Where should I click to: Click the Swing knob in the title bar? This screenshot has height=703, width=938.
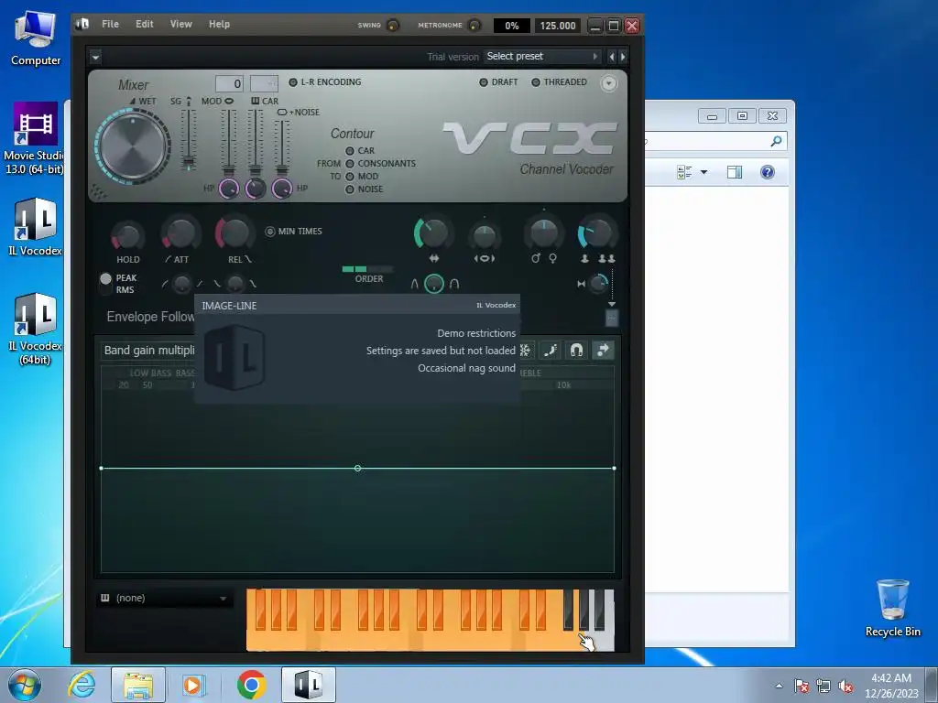(x=393, y=25)
